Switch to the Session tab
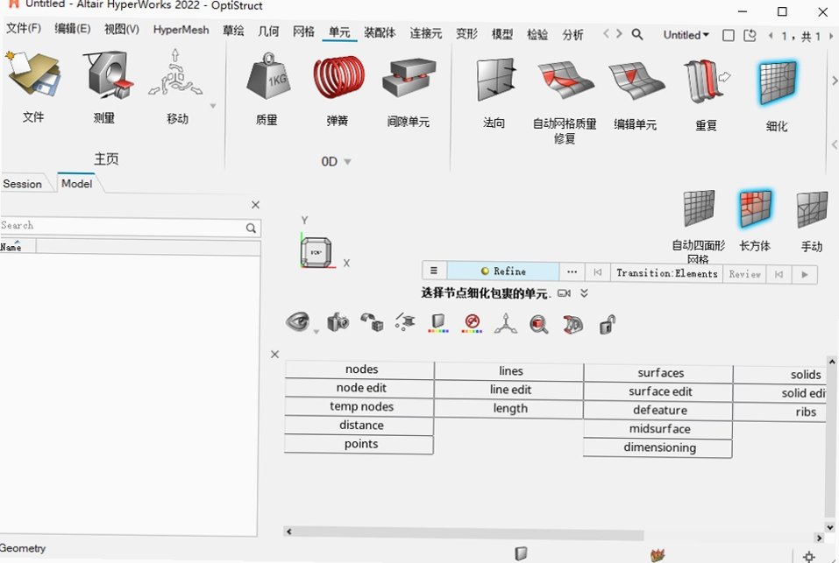Screen dimensions: 839x563 [x=23, y=184]
